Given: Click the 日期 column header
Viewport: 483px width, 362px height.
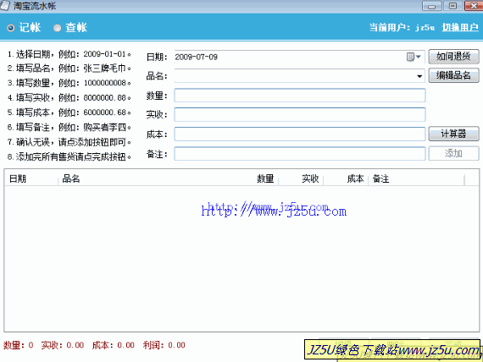Looking at the screenshot, I should pos(31,178).
